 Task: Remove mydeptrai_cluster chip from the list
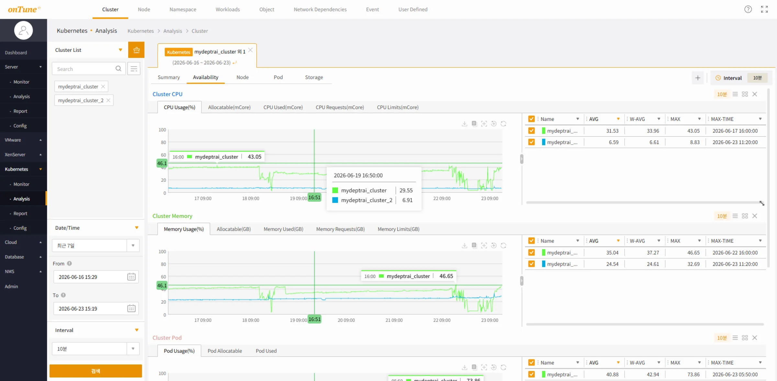click(x=103, y=87)
